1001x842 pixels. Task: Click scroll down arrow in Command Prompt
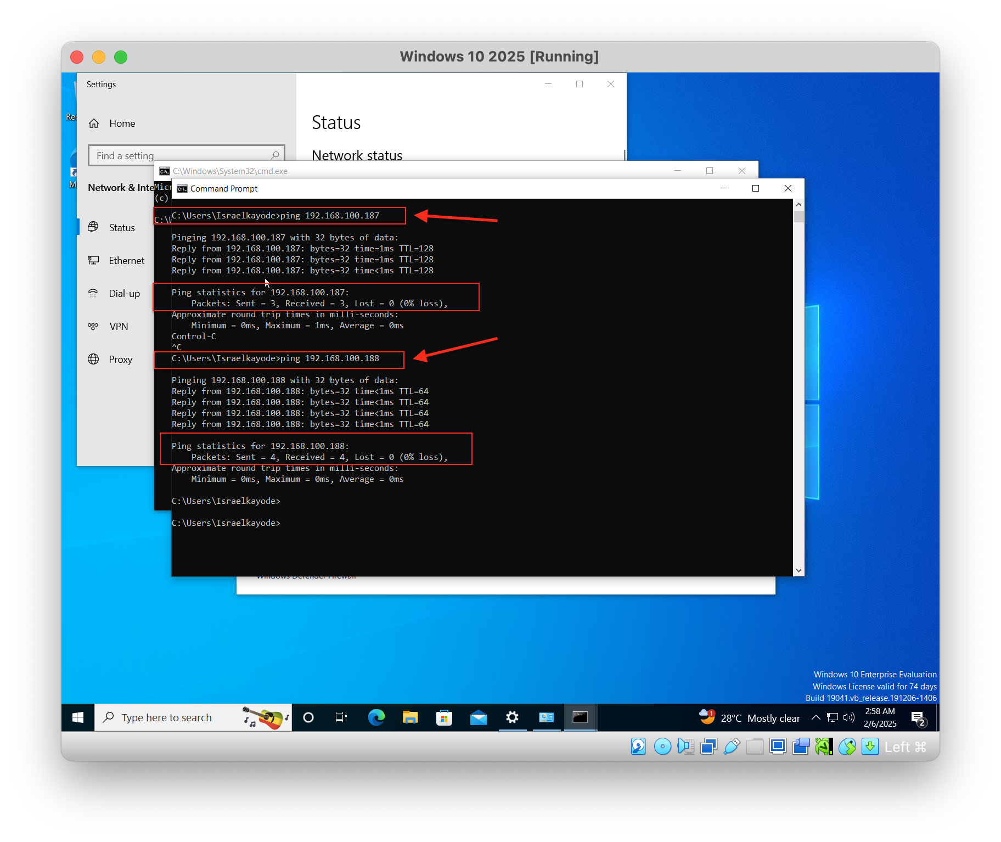799,570
